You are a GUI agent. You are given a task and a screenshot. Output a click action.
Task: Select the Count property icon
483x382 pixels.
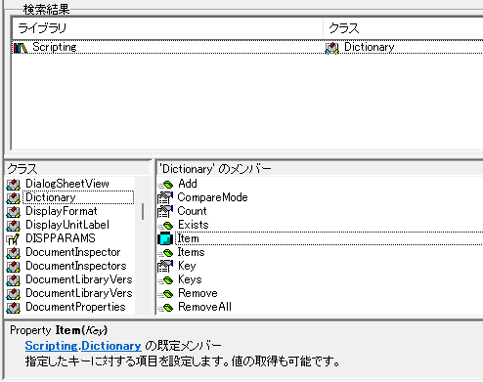(165, 211)
